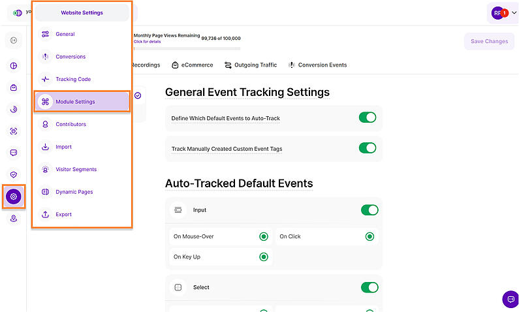
Task: Click the website globe icon top-left
Action: tap(17, 13)
